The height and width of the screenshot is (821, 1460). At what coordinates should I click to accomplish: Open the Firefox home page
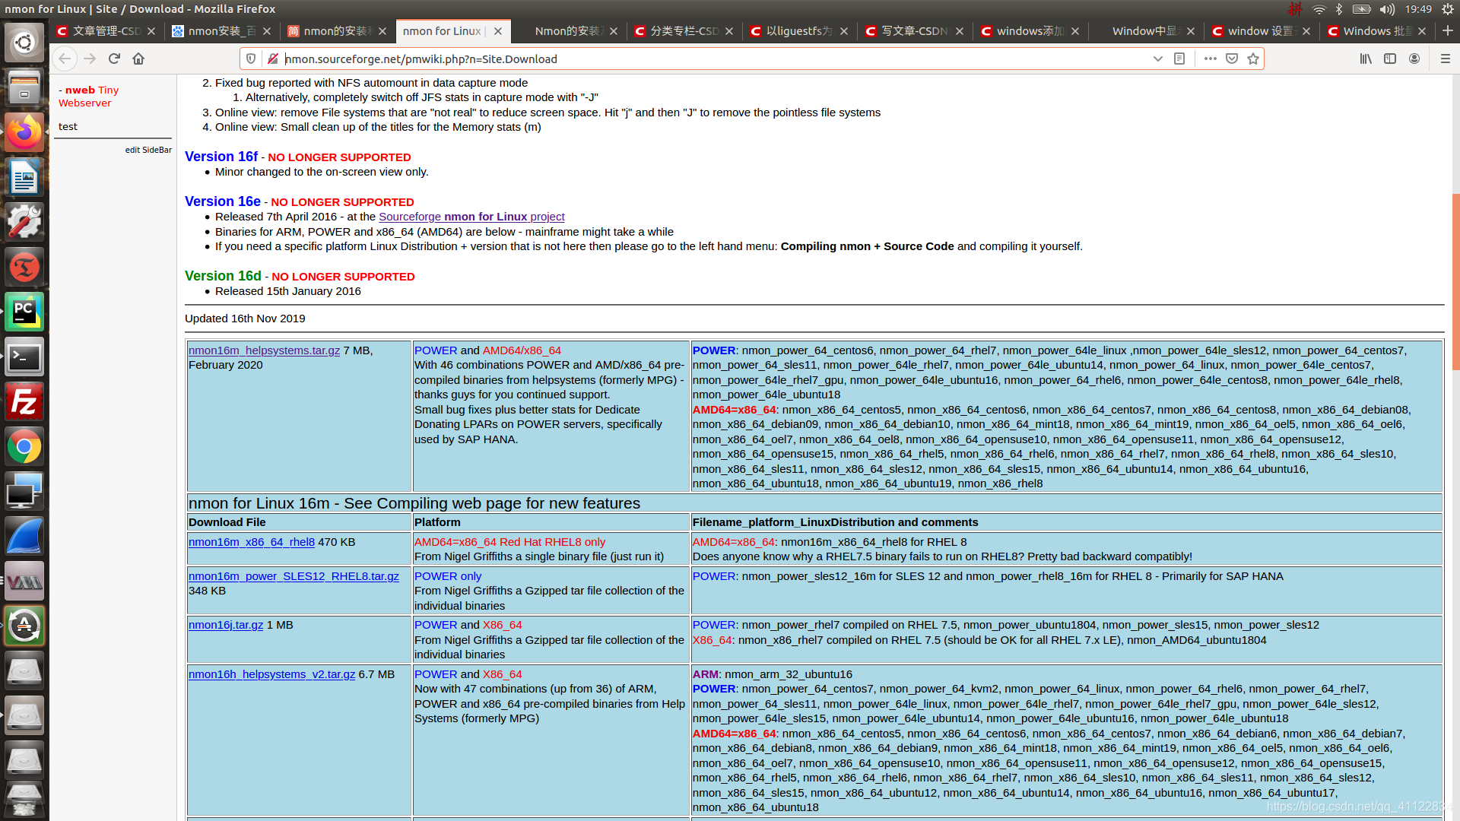click(138, 59)
